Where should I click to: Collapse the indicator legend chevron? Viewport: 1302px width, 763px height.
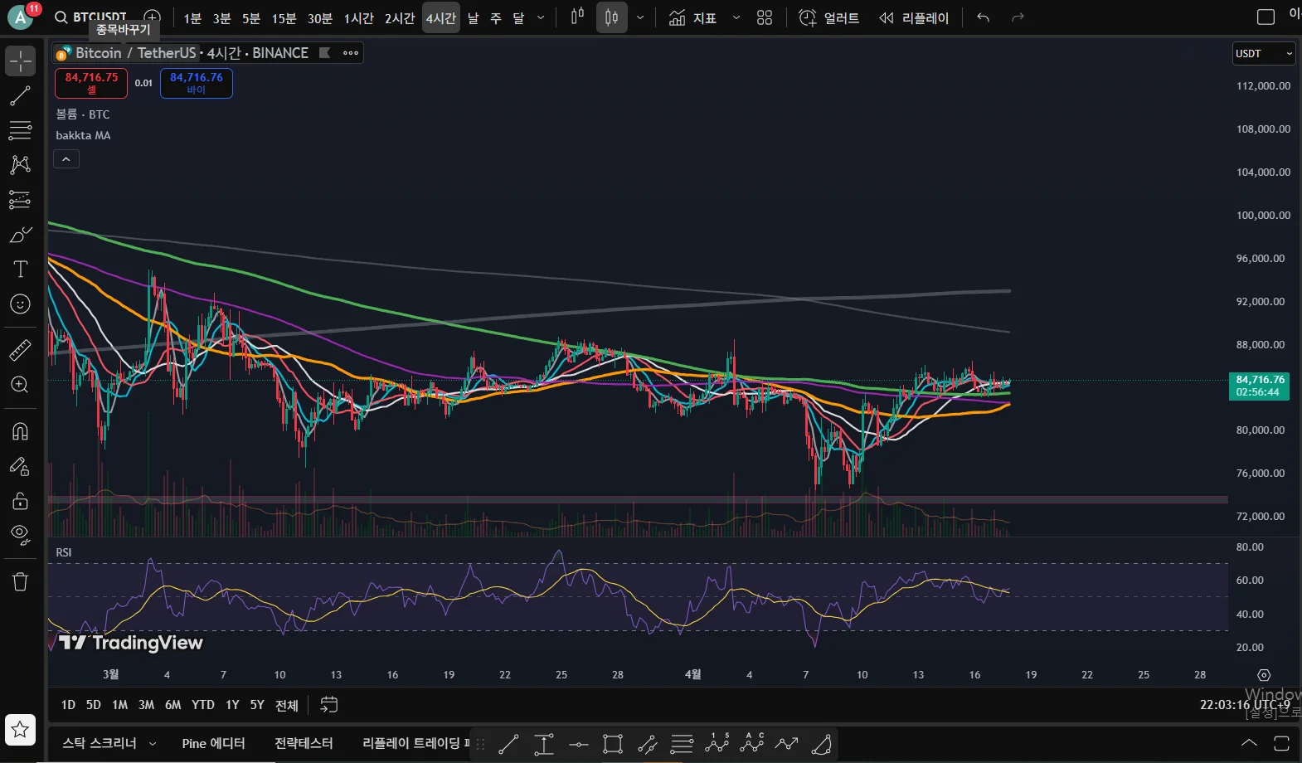tap(66, 158)
